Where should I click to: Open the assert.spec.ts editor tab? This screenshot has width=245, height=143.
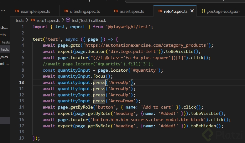tap(132, 11)
